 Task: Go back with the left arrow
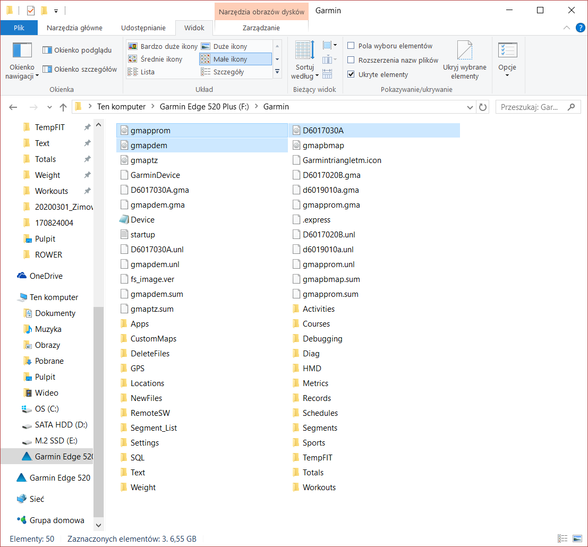point(13,107)
